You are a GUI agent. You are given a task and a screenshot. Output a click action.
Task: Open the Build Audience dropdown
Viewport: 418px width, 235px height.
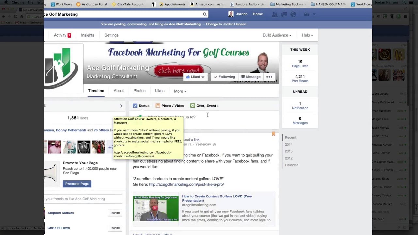[x=277, y=35]
